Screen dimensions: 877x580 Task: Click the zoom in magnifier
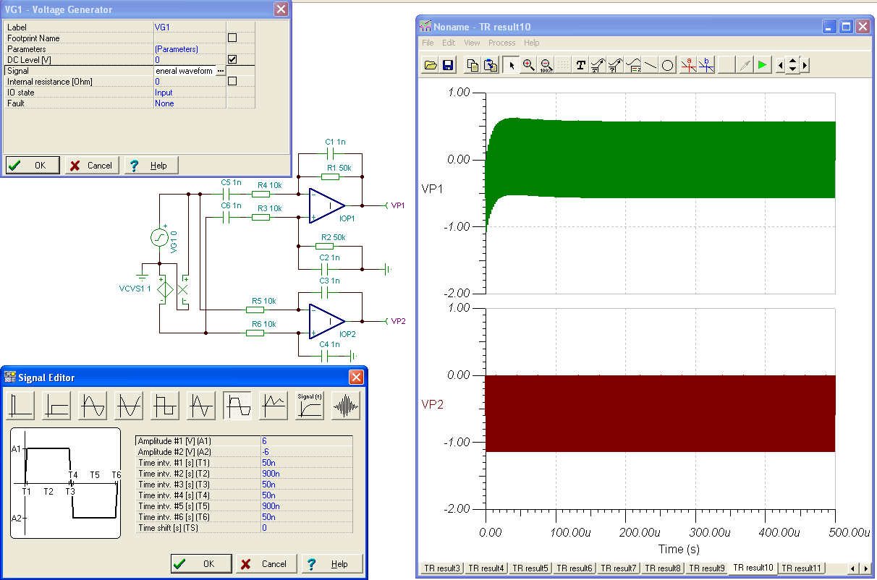tap(529, 65)
